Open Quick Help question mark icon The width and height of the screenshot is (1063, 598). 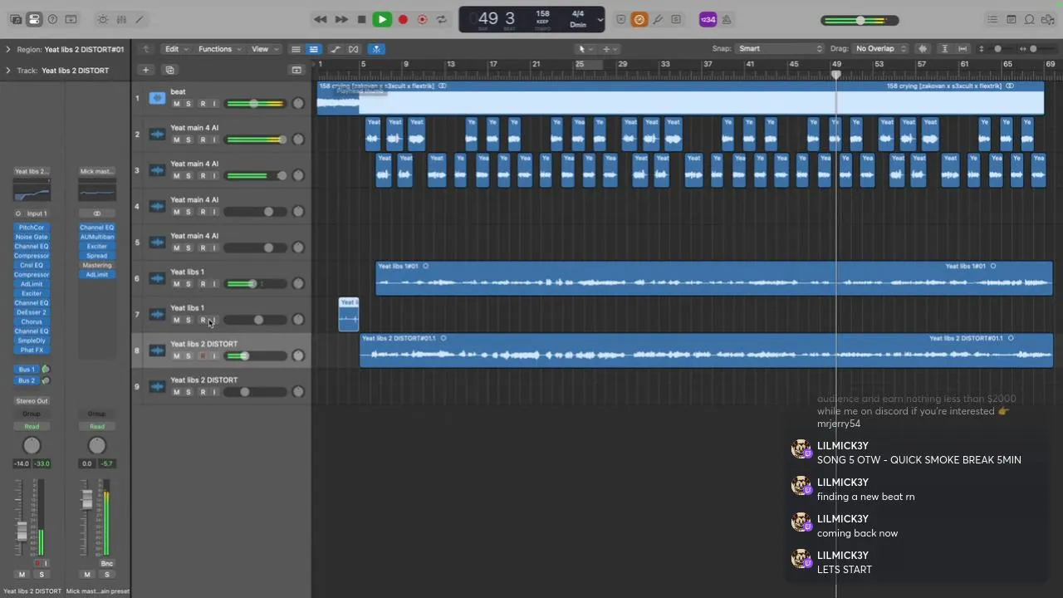[52, 19]
